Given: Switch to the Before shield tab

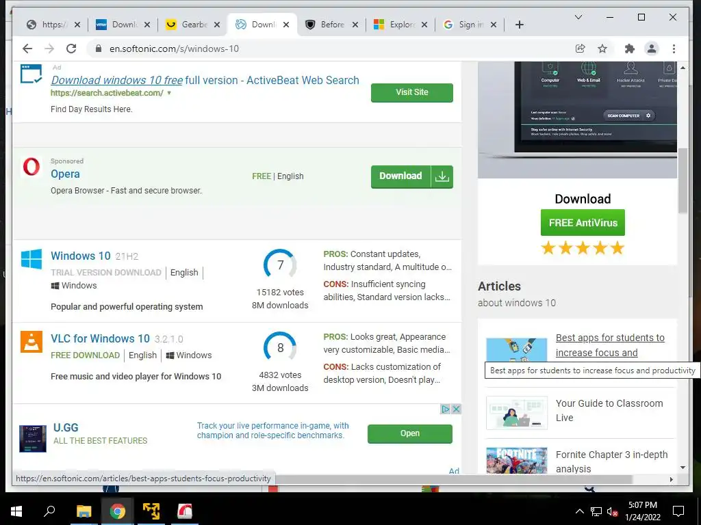Looking at the screenshot, I should pyautogui.click(x=326, y=25).
